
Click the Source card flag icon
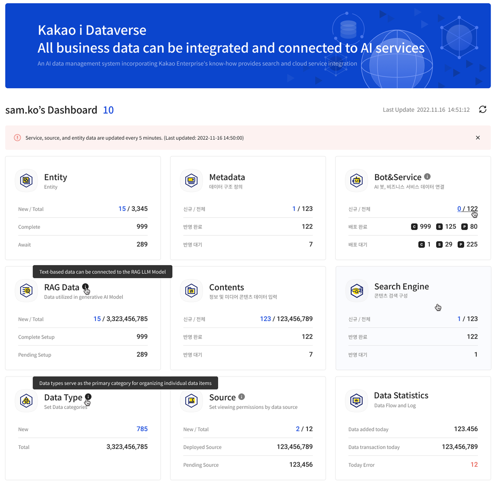coord(191,401)
